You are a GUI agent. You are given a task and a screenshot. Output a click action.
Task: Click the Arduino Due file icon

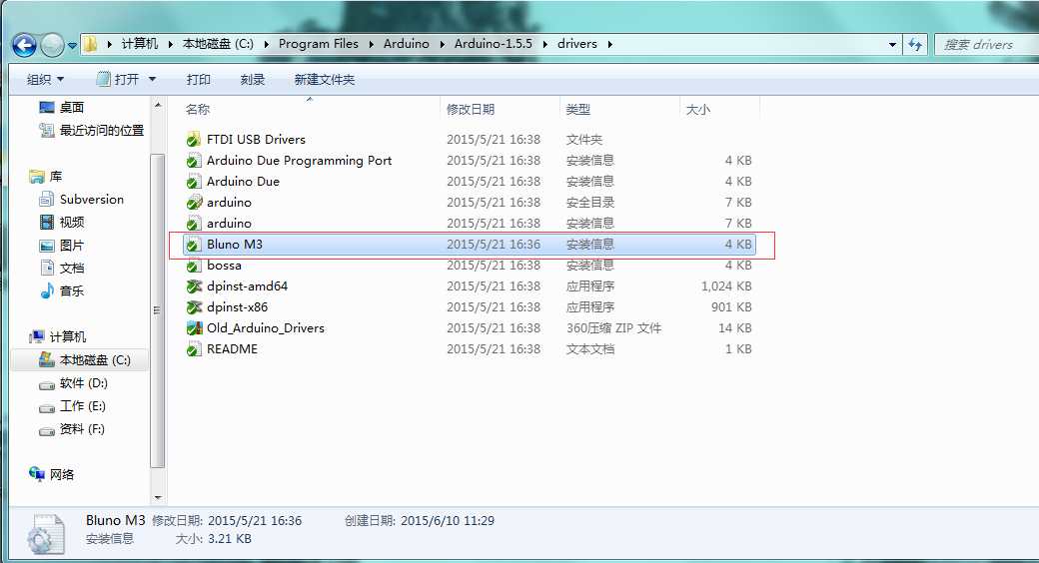194,182
